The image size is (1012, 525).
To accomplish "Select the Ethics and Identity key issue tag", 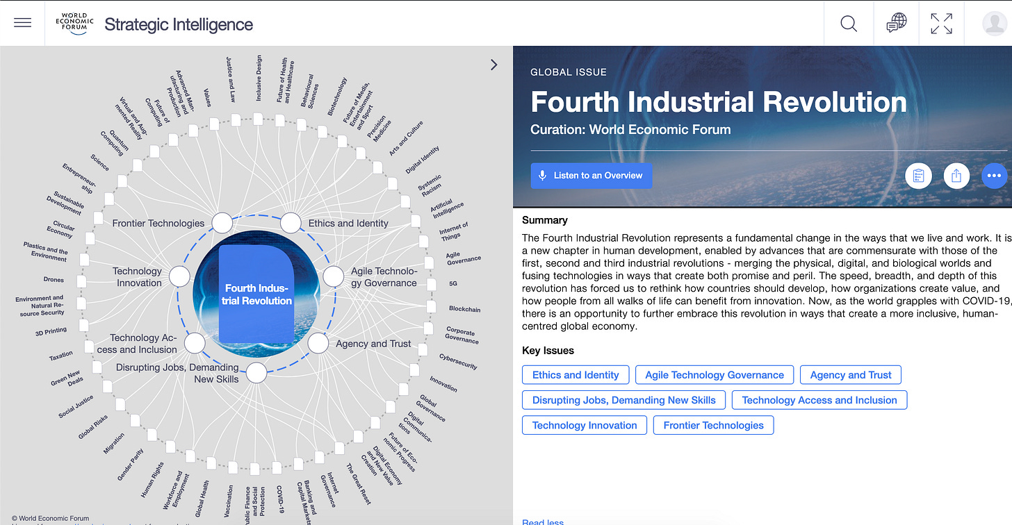I will (x=576, y=375).
